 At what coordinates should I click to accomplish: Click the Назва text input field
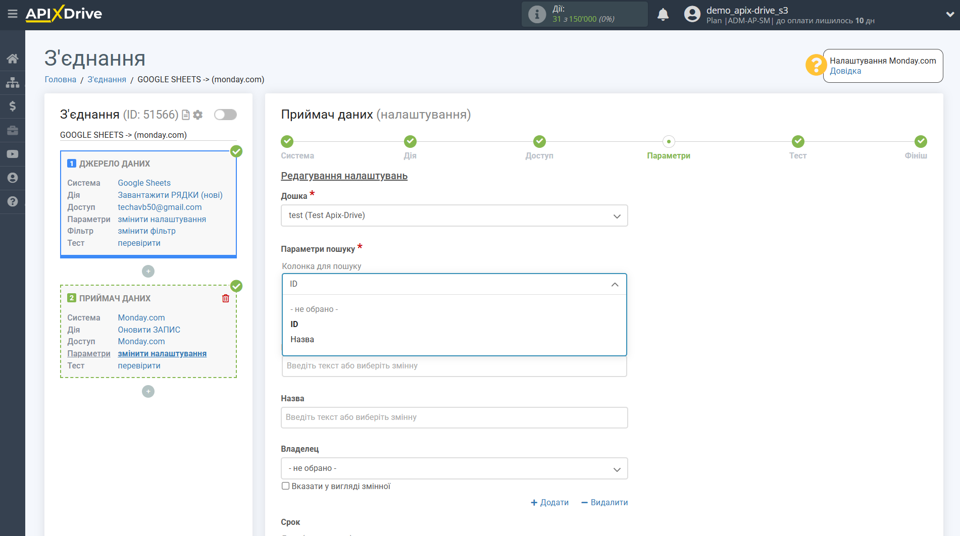[x=454, y=417]
